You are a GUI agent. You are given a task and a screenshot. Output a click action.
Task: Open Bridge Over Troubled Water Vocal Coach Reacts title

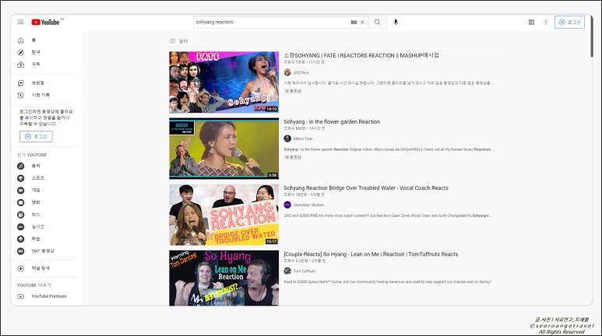click(x=366, y=188)
